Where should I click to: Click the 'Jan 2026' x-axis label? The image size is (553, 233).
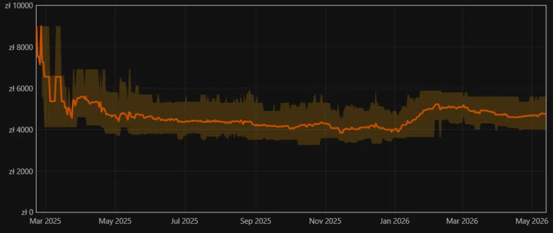click(x=395, y=221)
